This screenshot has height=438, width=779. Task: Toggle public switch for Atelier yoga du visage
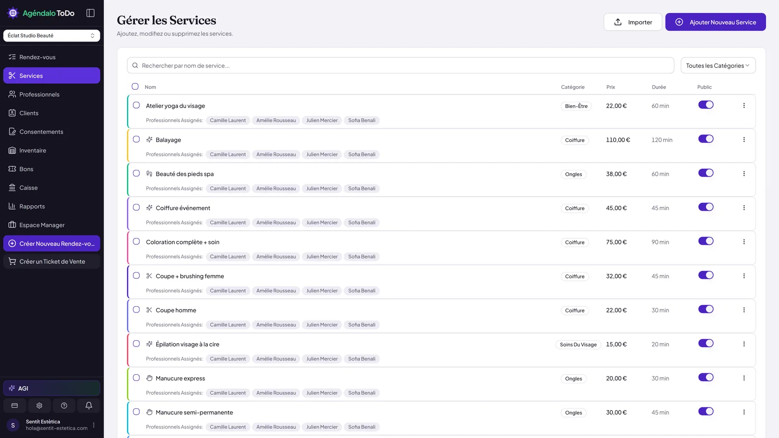[x=705, y=105]
